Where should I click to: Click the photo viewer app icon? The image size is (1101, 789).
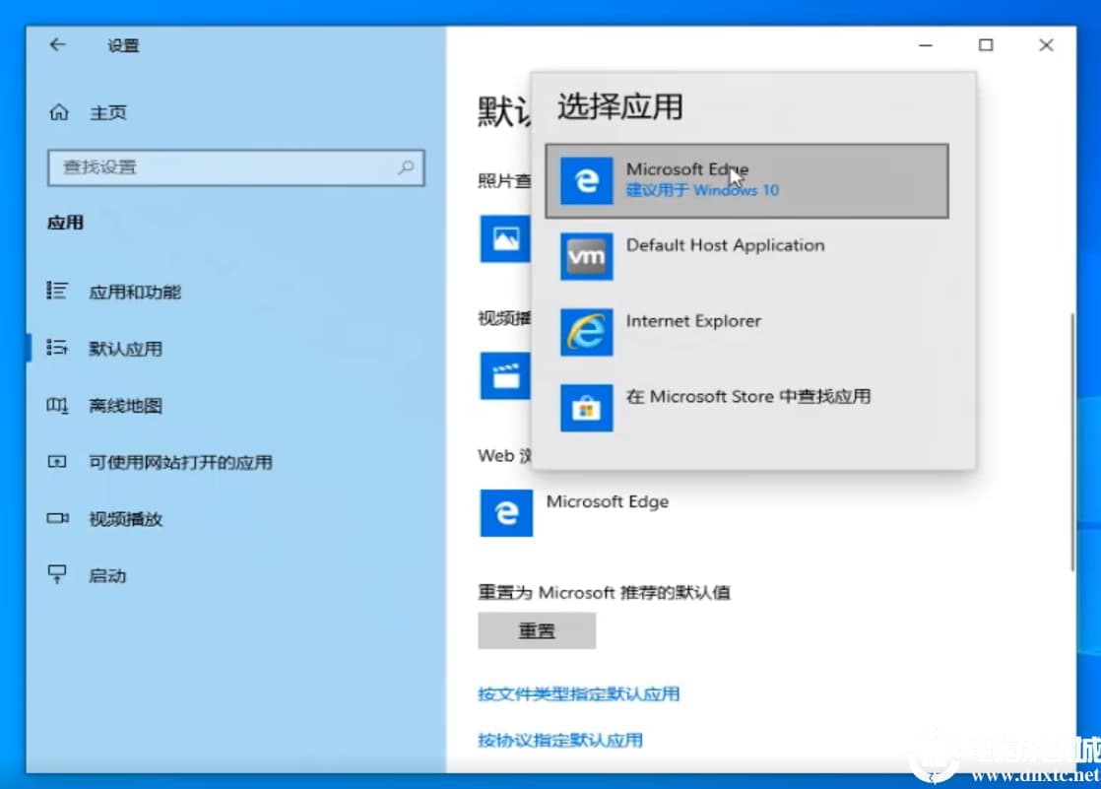tap(505, 239)
